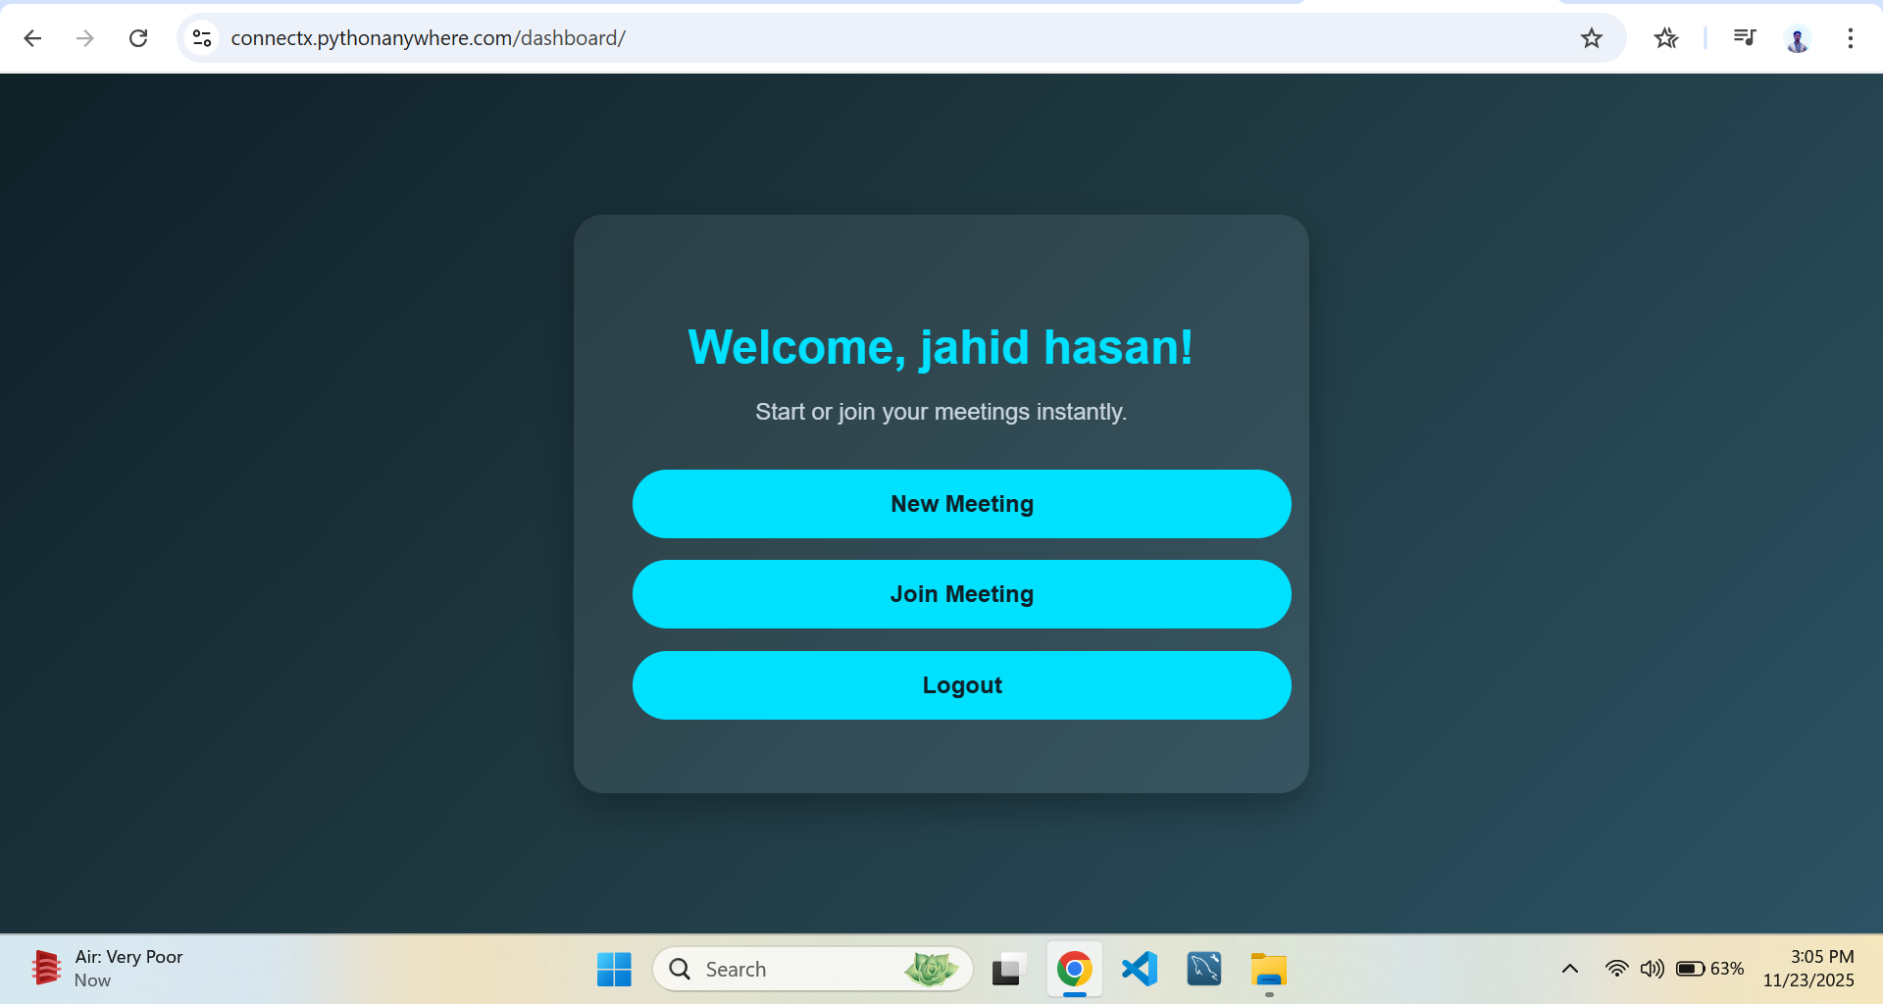The height and width of the screenshot is (1004, 1883).
Task: Bookmark this page with the star icon
Action: click(x=1591, y=38)
